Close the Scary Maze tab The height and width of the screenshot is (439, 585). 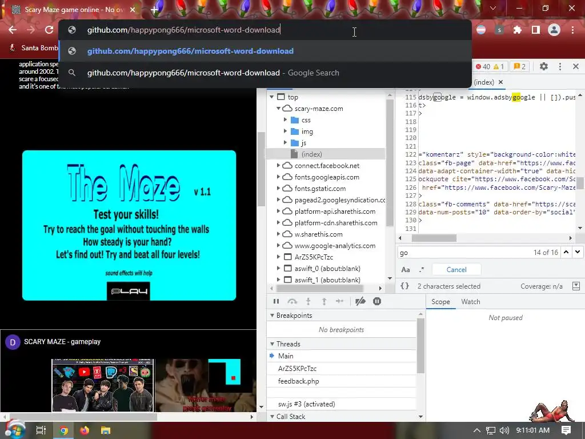point(133,10)
